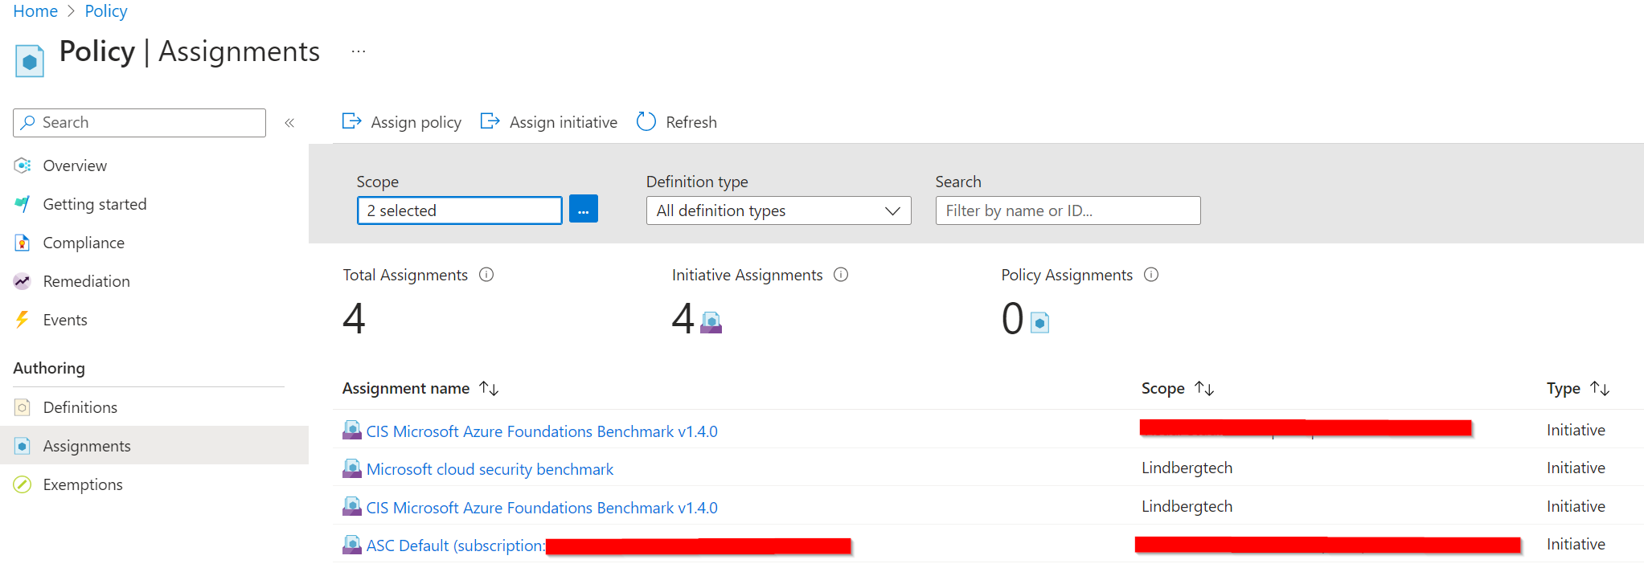
Task: Click the Definitions sidebar icon
Action: (x=23, y=407)
